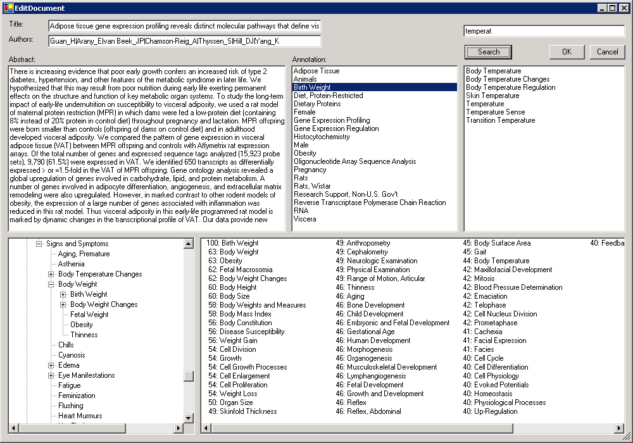The image size is (633, 443).
Task: Select Diet, Protein-Restricted annotation
Action: [328, 96]
